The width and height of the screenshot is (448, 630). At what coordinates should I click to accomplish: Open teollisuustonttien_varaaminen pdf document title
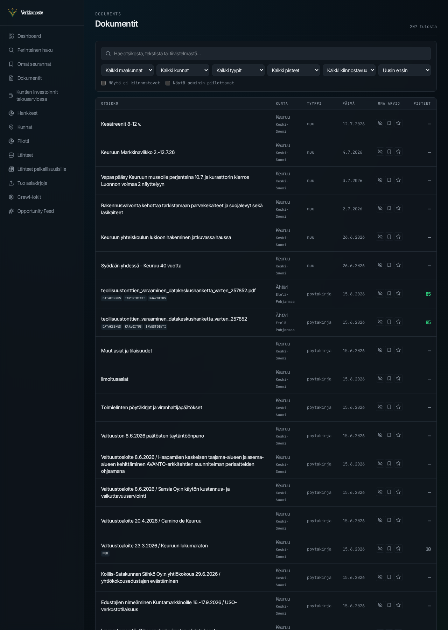pos(178,290)
